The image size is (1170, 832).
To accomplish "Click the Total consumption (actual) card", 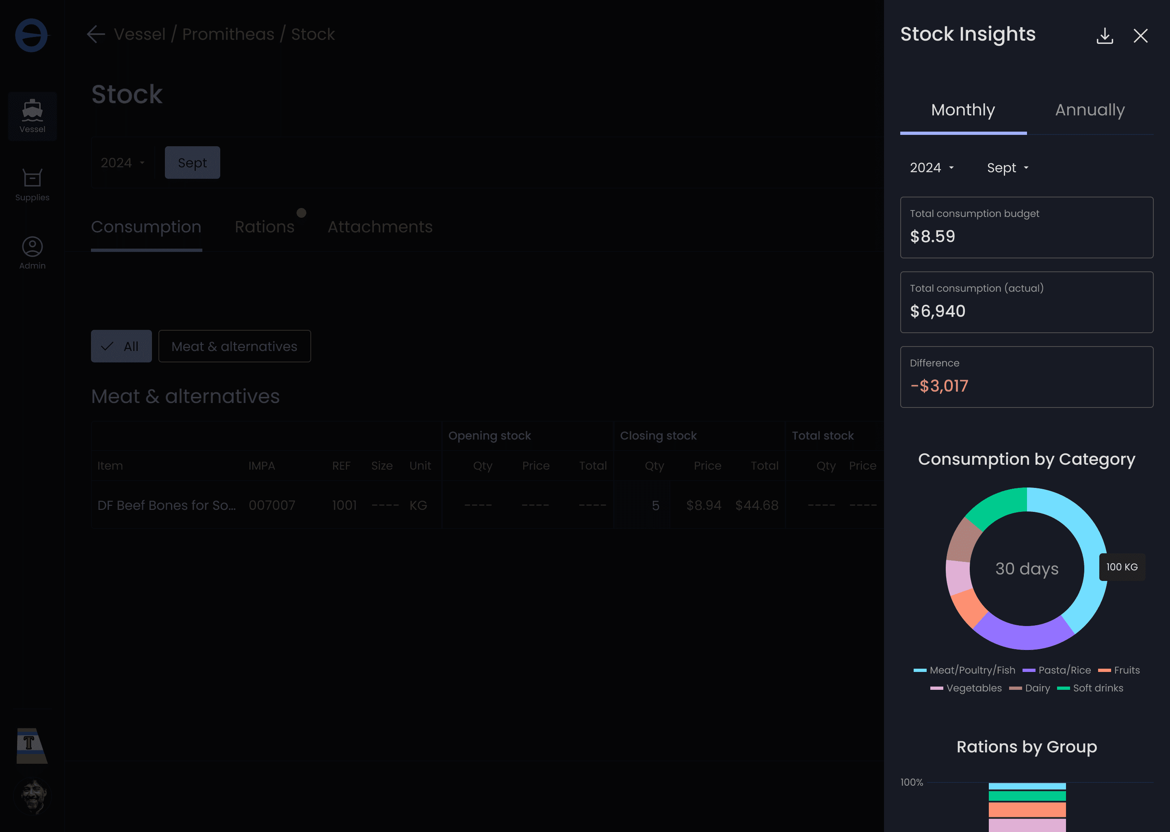I will 1027,302.
